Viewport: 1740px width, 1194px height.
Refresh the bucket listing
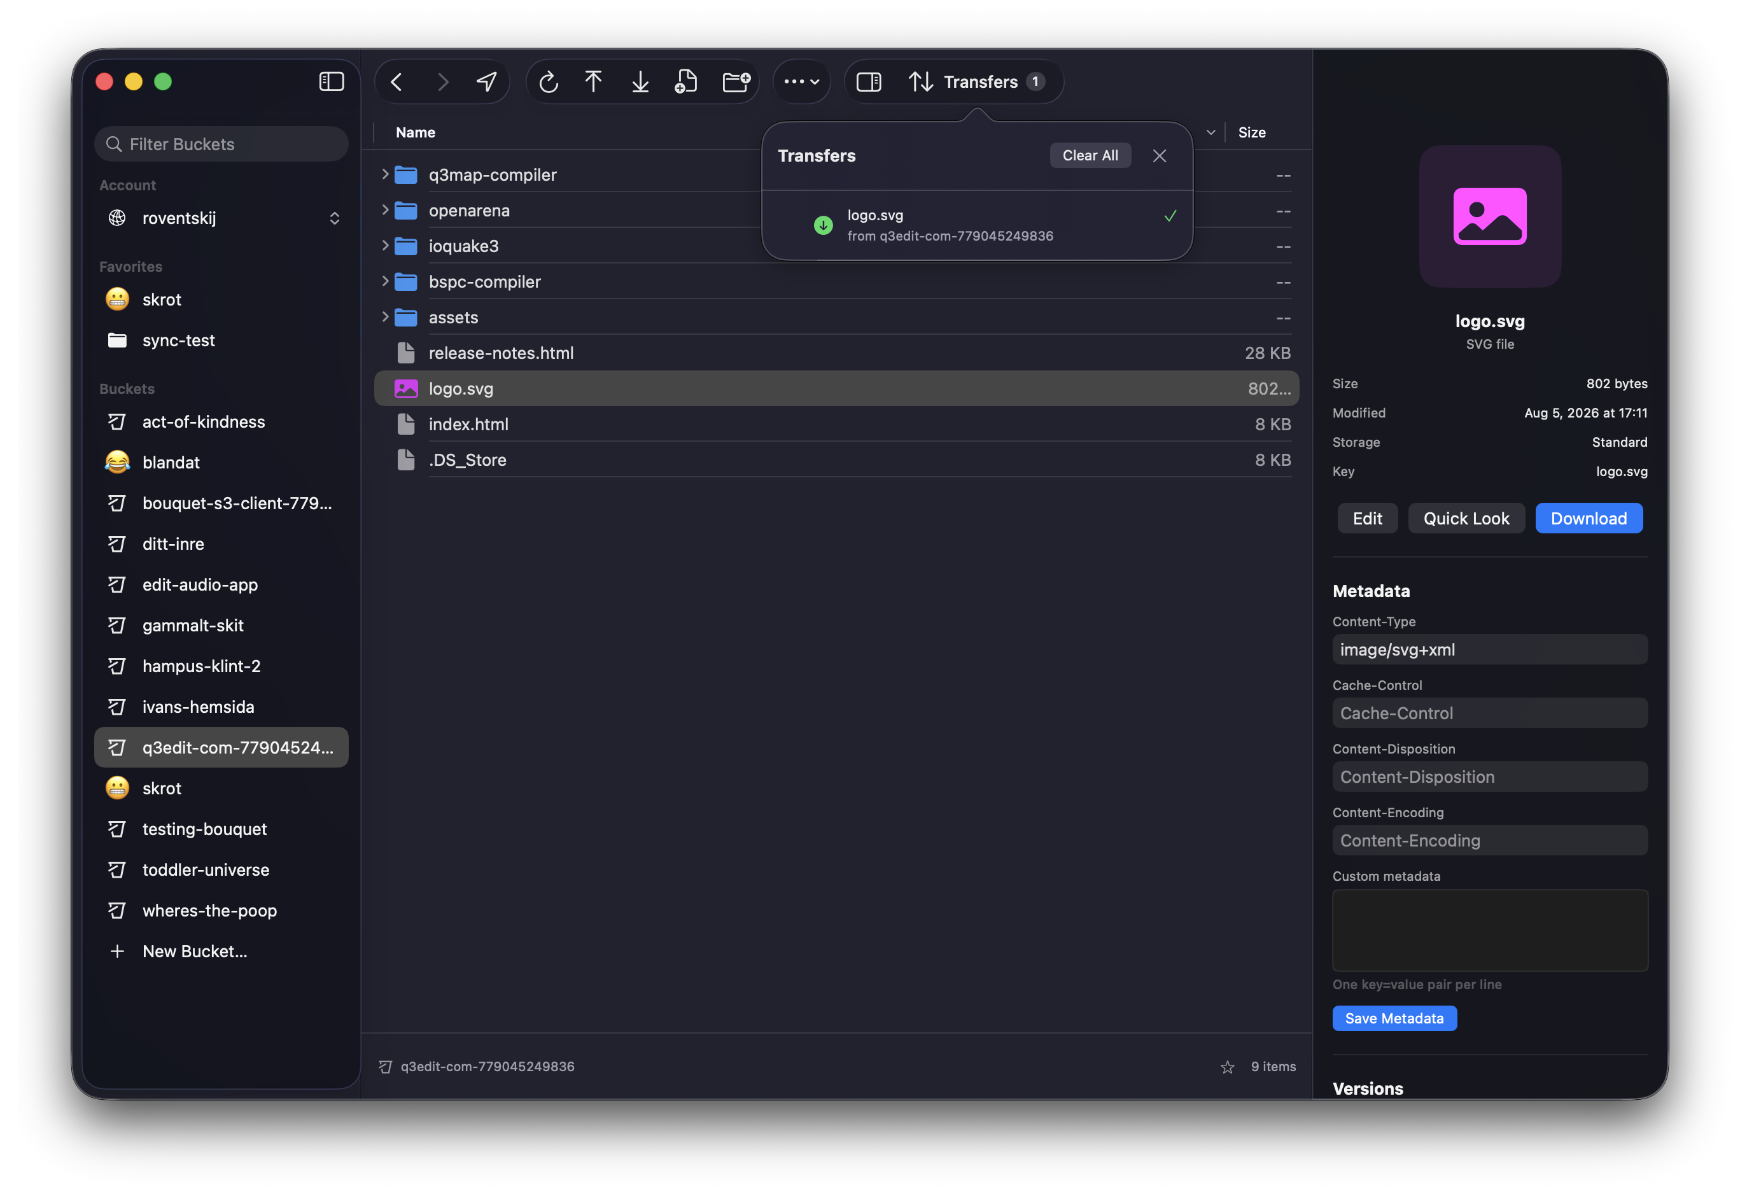pyautogui.click(x=549, y=81)
